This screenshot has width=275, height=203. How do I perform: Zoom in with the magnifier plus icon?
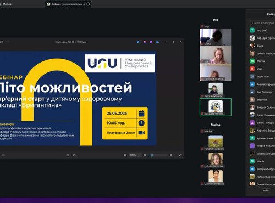pos(171,155)
